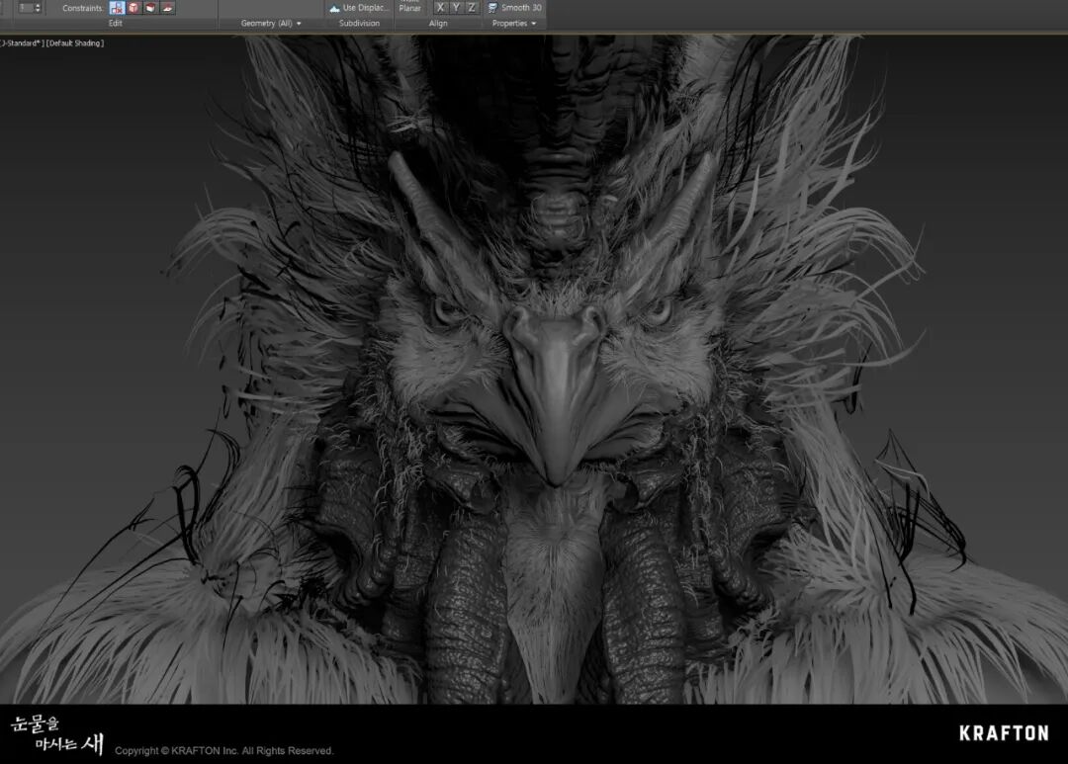The image size is (1068, 764).
Task: Expand the Properties panel dropdown
Action: click(514, 23)
